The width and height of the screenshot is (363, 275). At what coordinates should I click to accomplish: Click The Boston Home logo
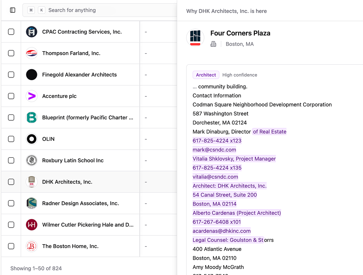32,246
